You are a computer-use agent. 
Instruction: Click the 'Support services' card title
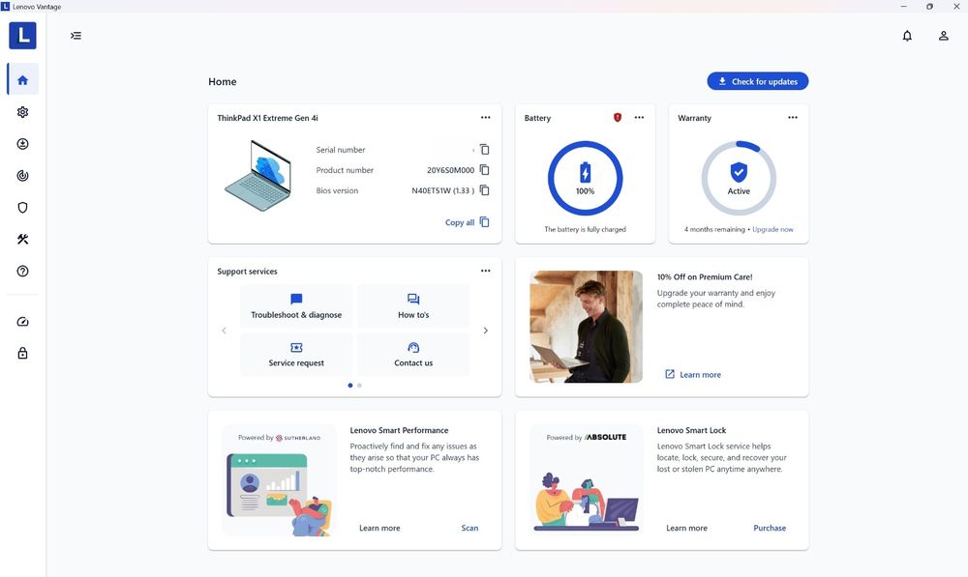click(247, 272)
